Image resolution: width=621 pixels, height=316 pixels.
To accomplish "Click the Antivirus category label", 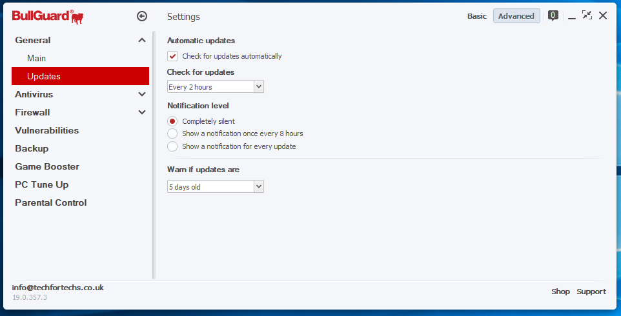I will click(34, 94).
